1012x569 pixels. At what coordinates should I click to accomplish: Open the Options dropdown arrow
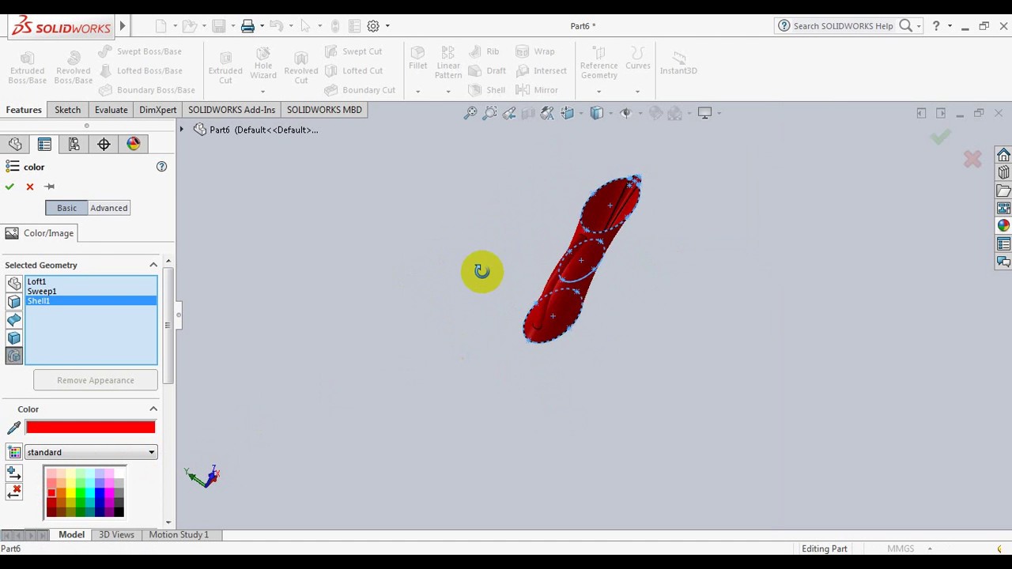387,26
